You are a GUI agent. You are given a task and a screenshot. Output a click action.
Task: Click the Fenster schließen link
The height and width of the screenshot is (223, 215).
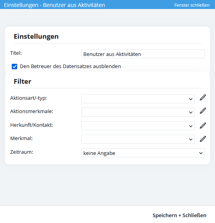pyautogui.click(x=192, y=5)
